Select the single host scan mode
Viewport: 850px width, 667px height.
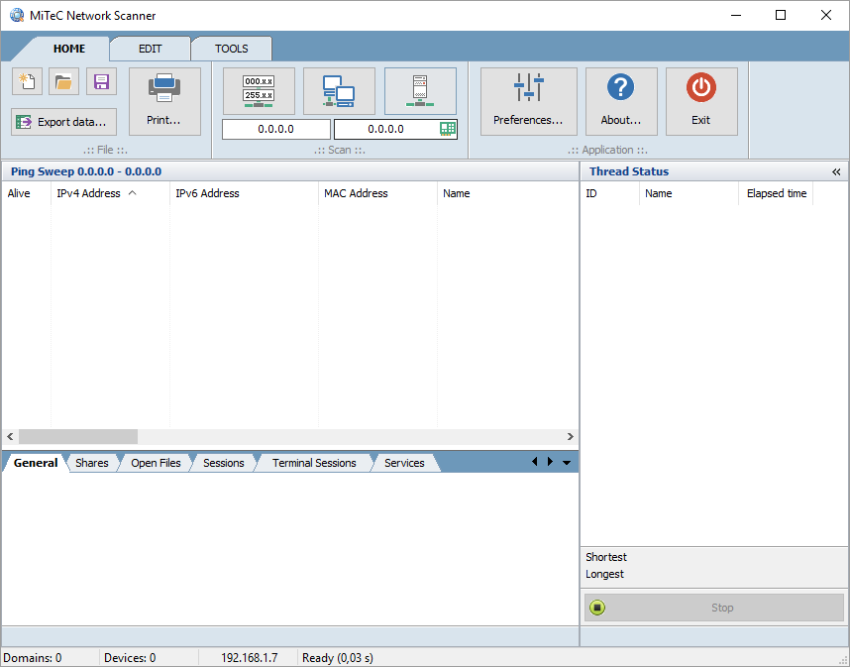pyautogui.click(x=420, y=90)
